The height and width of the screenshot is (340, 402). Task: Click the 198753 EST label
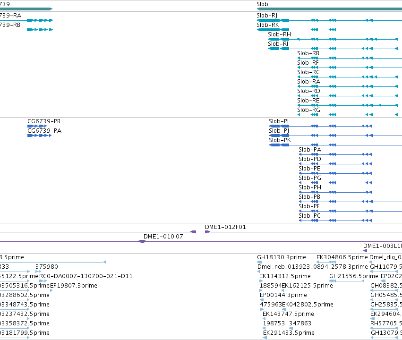coord(274,324)
